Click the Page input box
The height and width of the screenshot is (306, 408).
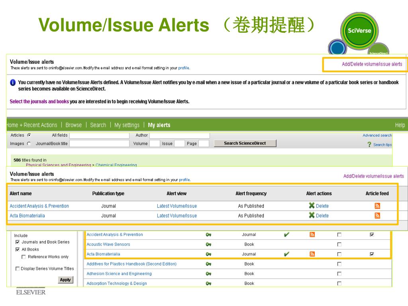coord(204,143)
